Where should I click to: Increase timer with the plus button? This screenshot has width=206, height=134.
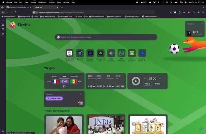[160, 79]
